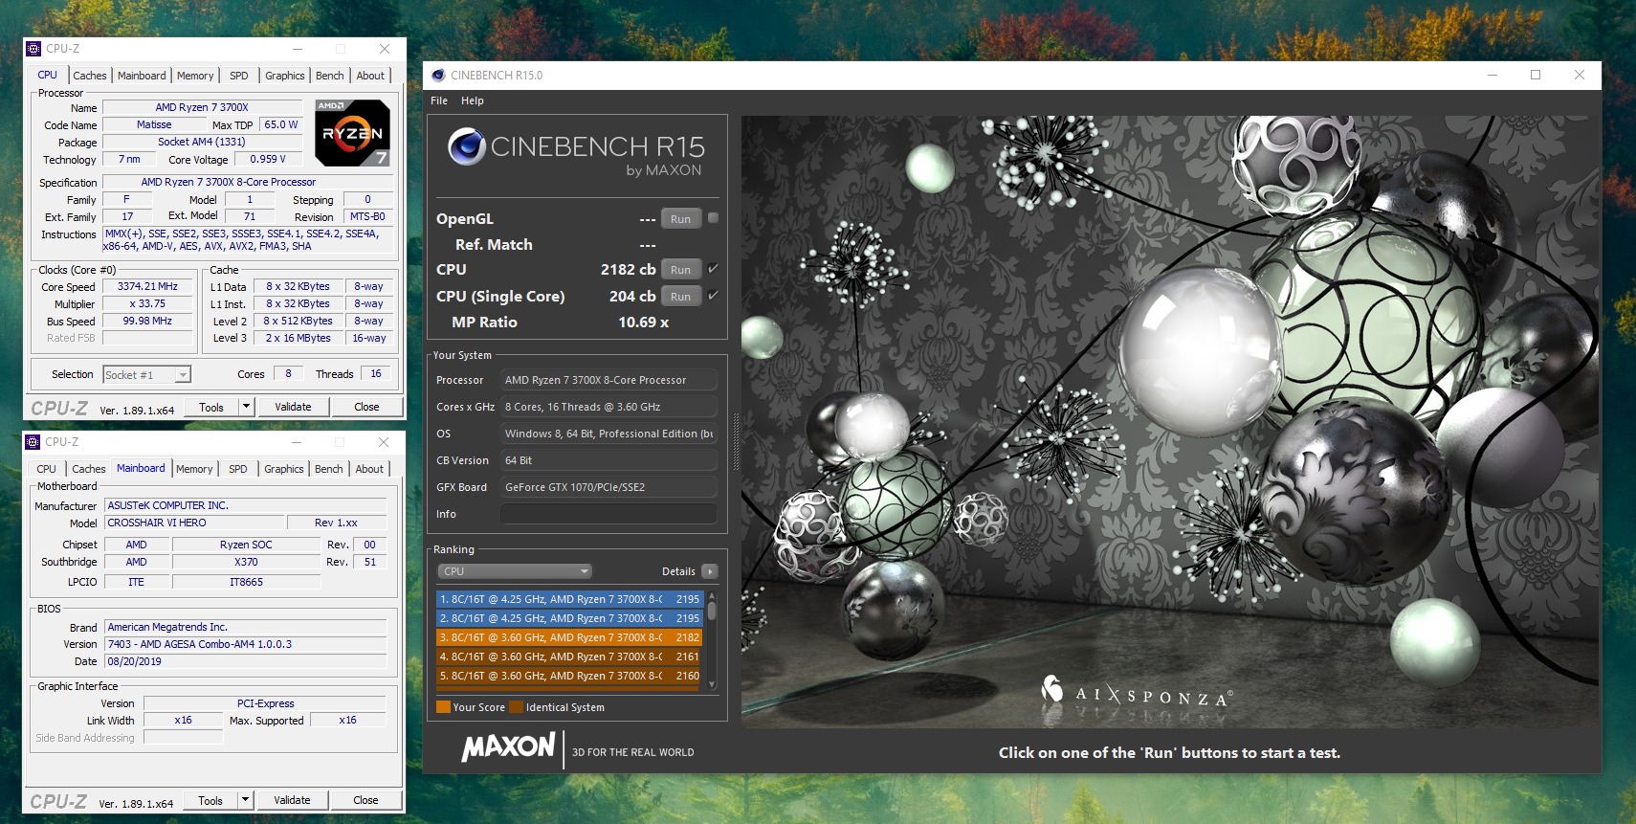Switch to Memory tab in CPU-Z processor window
Viewport: 1636px width, 824px height.
tap(195, 76)
